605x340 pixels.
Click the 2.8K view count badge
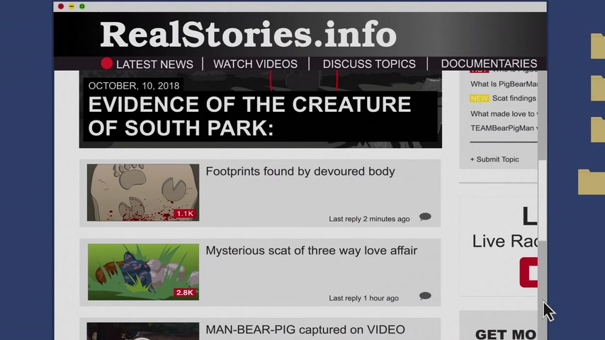pos(185,293)
